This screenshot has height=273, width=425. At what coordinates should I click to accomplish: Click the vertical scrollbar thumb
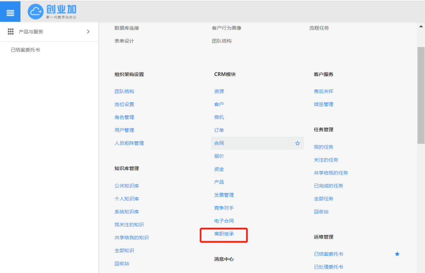click(421, 94)
